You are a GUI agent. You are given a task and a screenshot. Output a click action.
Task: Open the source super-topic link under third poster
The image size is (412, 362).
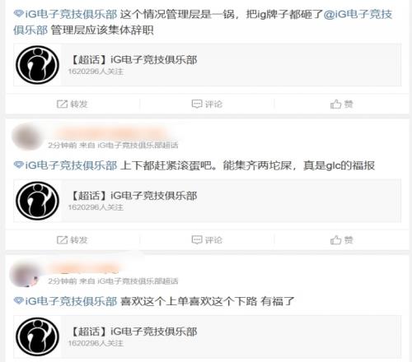click(138, 281)
